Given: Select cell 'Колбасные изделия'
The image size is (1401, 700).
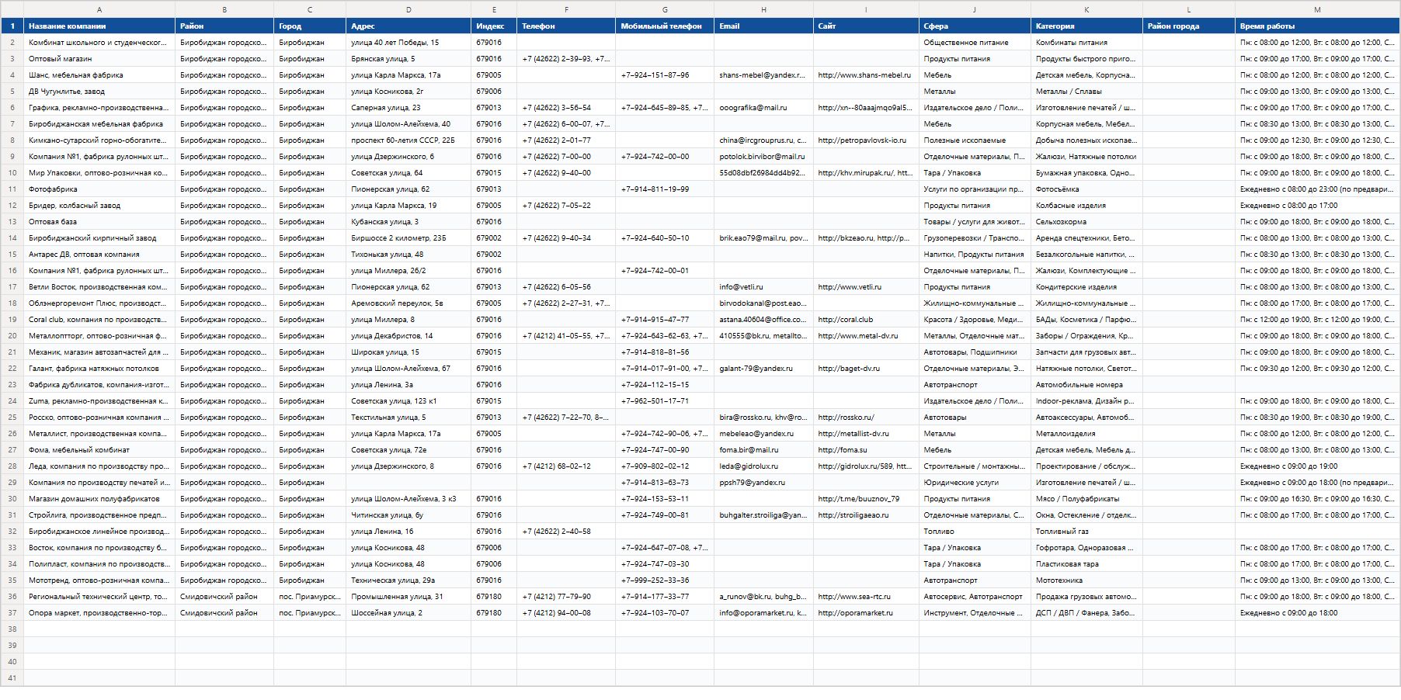Looking at the screenshot, I should point(1086,206).
